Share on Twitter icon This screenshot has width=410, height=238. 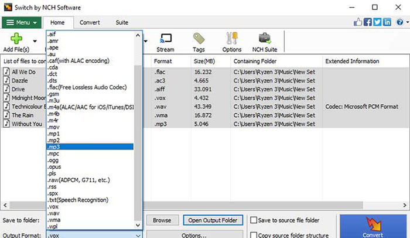[x=377, y=22]
